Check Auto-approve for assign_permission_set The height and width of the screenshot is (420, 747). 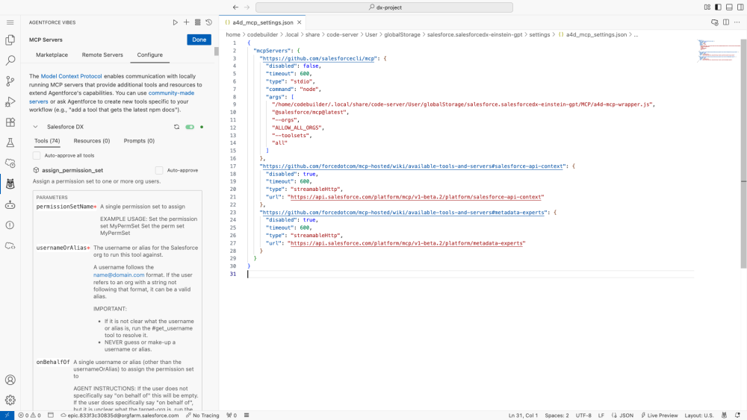coord(159,170)
